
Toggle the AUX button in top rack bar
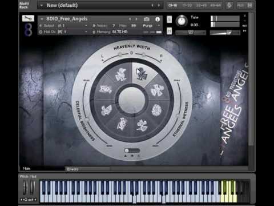tap(240, 5)
